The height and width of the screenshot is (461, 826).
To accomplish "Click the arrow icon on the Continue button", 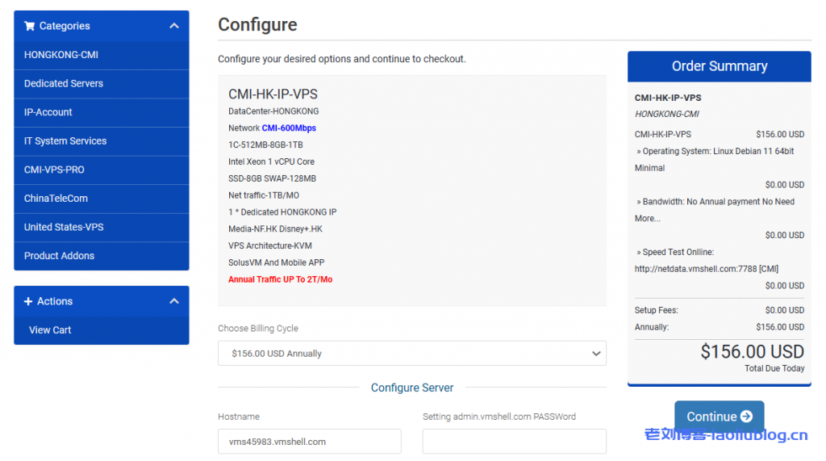I will 746,417.
